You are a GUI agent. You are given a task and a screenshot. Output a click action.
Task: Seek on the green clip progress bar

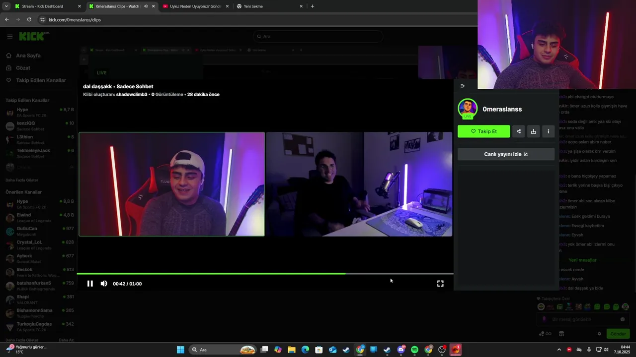(265, 274)
